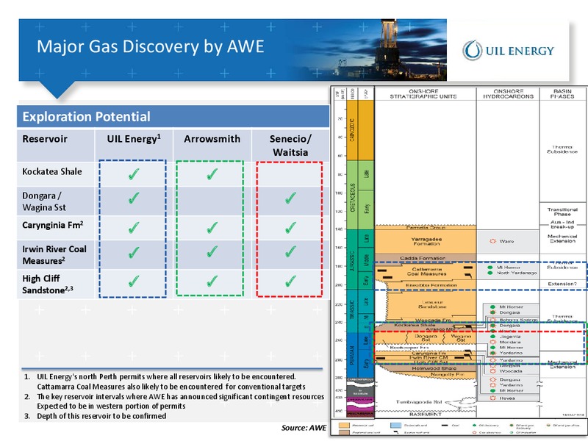588x441 pixels.
Task: Click the 'Dongara / Wagina Sst' row label
Action: pyautogui.click(x=44, y=201)
